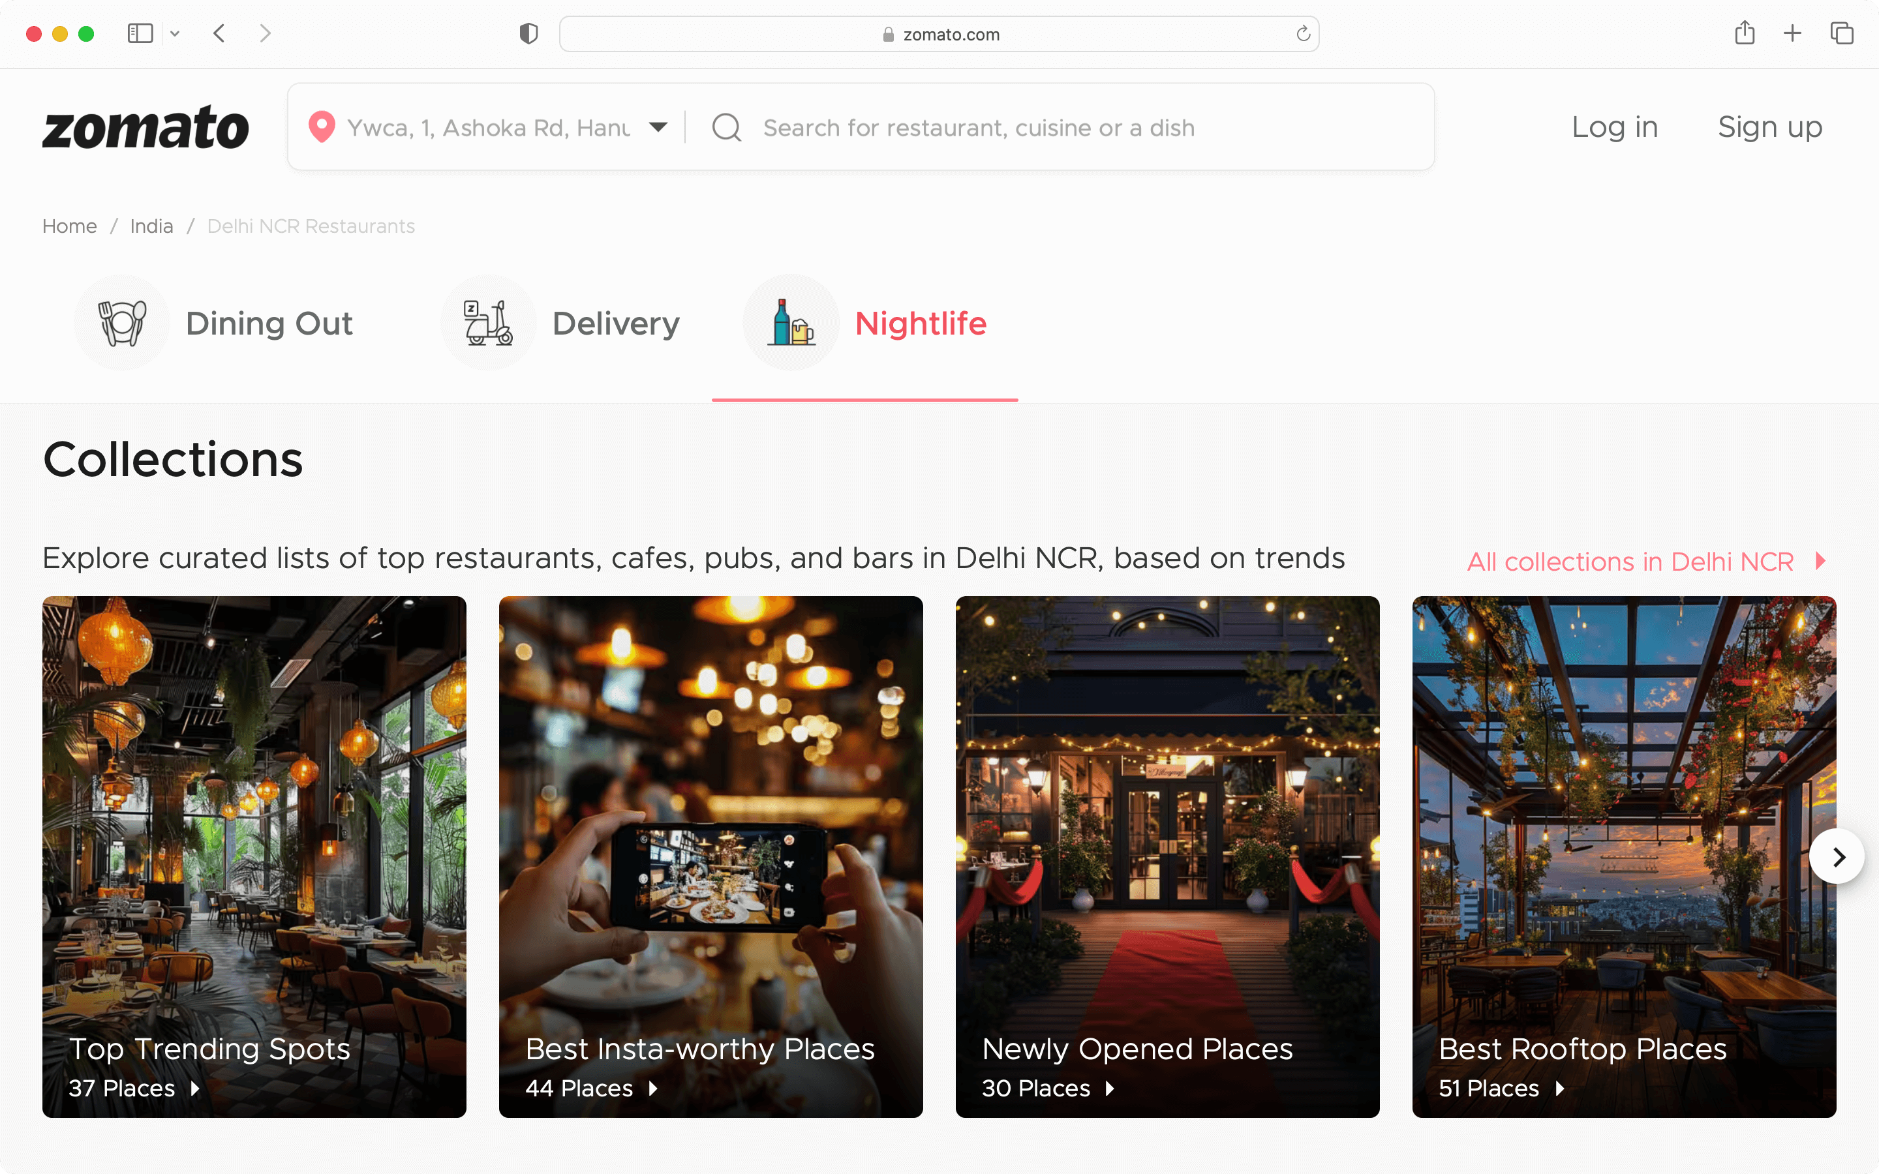The image size is (1879, 1174).
Task: Open the Top Trending Spots collection card
Action: tap(254, 856)
